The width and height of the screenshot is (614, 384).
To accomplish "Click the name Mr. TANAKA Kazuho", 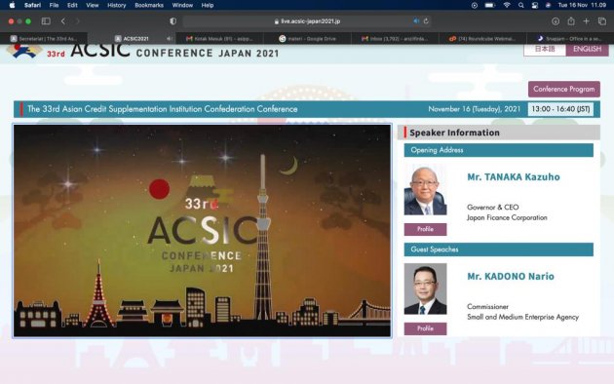I will click(514, 177).
